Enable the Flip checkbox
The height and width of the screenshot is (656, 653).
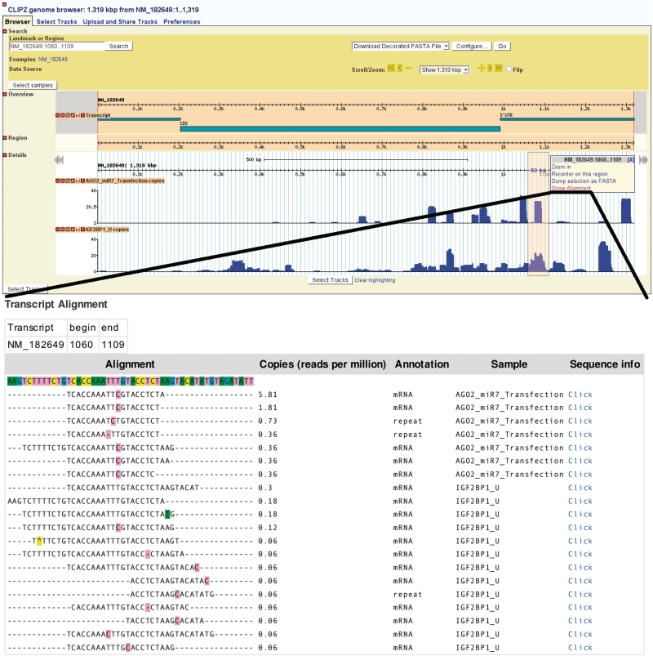510,69
